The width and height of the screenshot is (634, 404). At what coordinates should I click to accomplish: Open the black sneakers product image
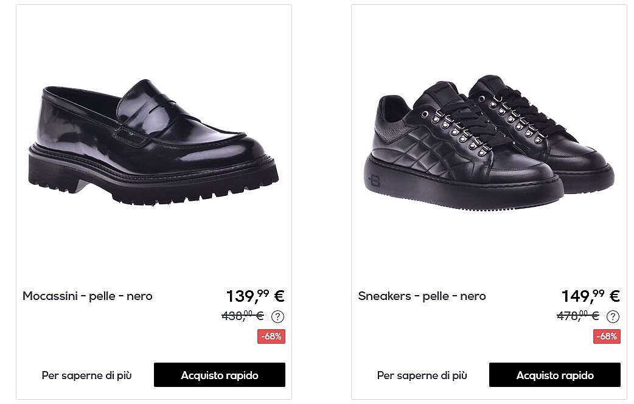[x=489, y=141]
